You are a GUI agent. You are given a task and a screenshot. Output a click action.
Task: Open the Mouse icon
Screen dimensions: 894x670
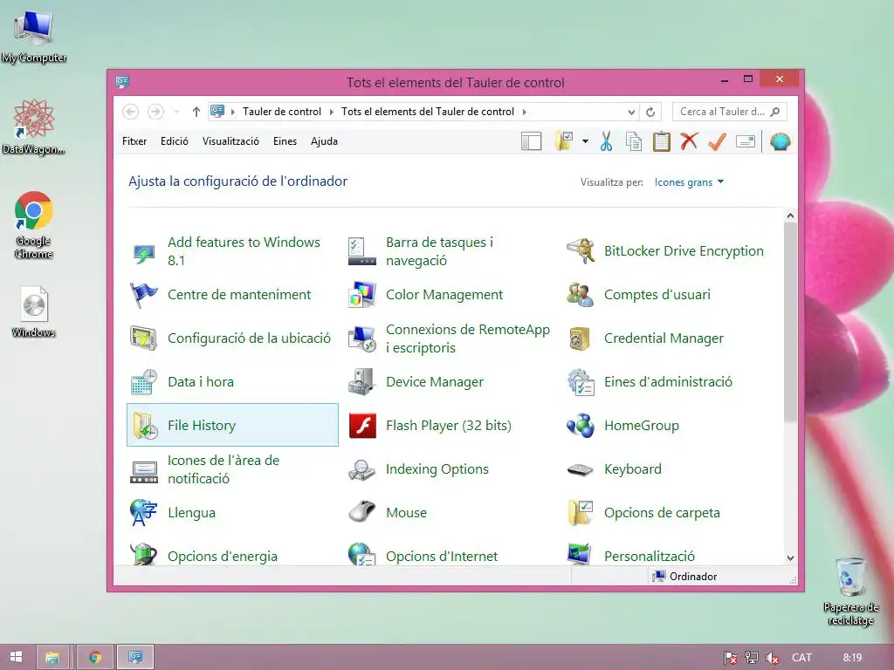point(362,511)
